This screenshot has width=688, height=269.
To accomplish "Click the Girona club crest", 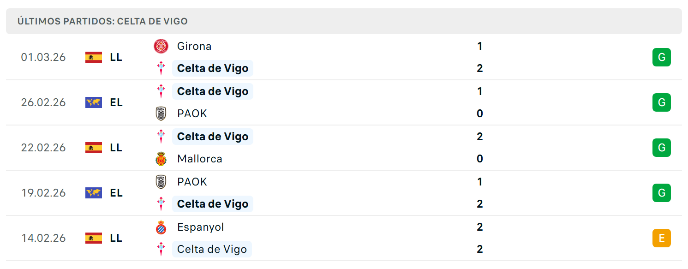I will (x=161, y=46).
